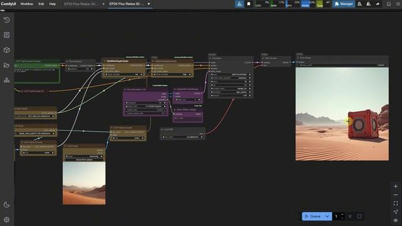The height and width of the screenshot is (226, 402).
Task: Run the workflow with the Queue button
Action: 313,216
